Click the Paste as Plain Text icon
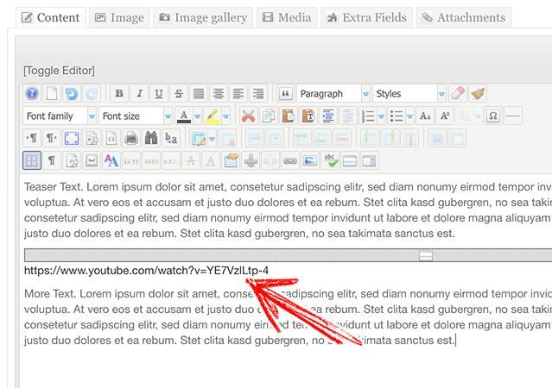The width and height of the screenshot is (552, 388). [308, 116]
